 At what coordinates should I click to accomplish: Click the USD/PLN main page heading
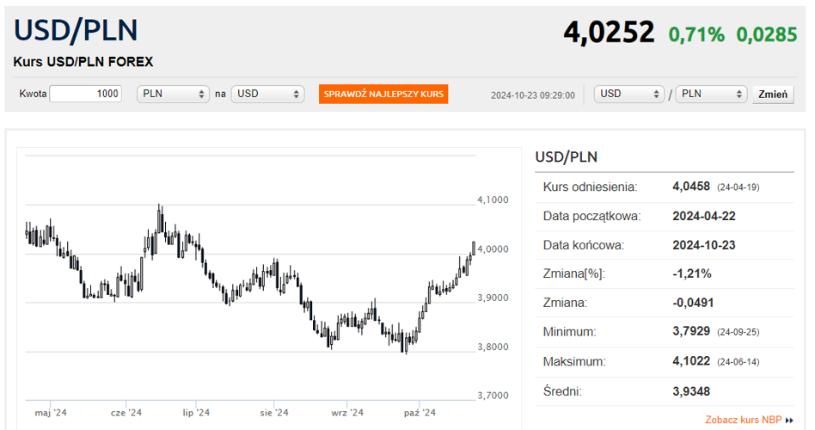coord(76,30)
